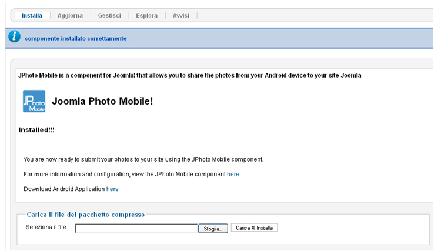Click the 'Carica il file del pacchetto compresso' legend
The image size is (438, 251).
click(x=86, y=215)
